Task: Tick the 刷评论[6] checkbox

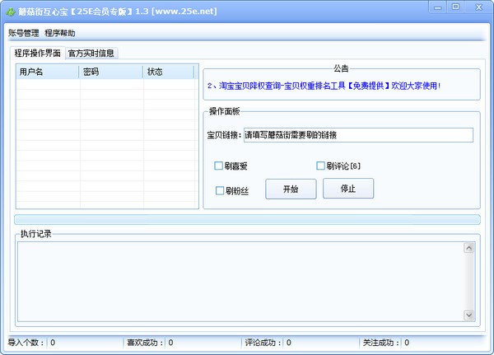Action: click(x=321, y=166)
